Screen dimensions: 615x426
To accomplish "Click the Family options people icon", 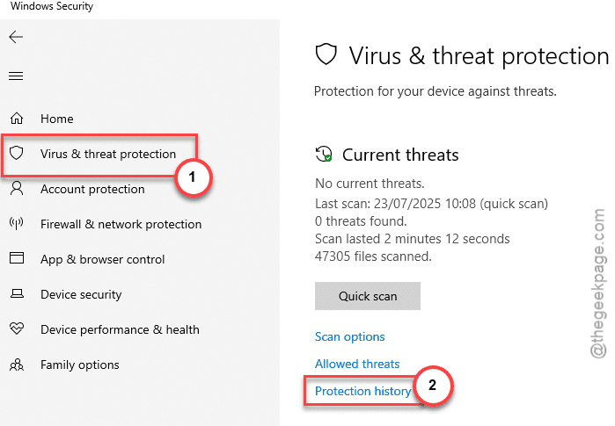I will 17,365.
